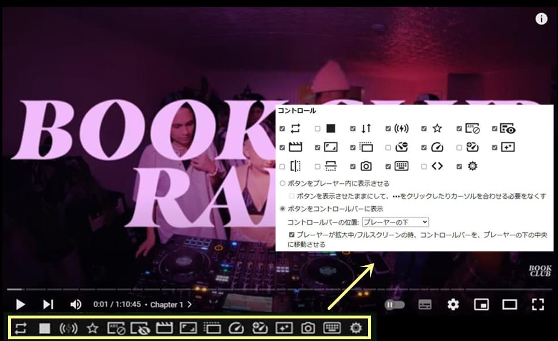Select the ボタンをプレーヤー内に表示させる radio button

pyautogui.click(x=282, y=183)
